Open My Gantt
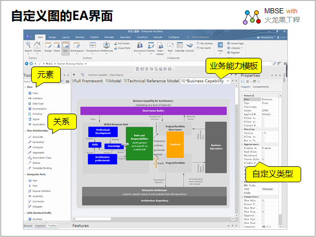Image resolution: width=316 pixels, height=237 pixels. coord(204,48)
